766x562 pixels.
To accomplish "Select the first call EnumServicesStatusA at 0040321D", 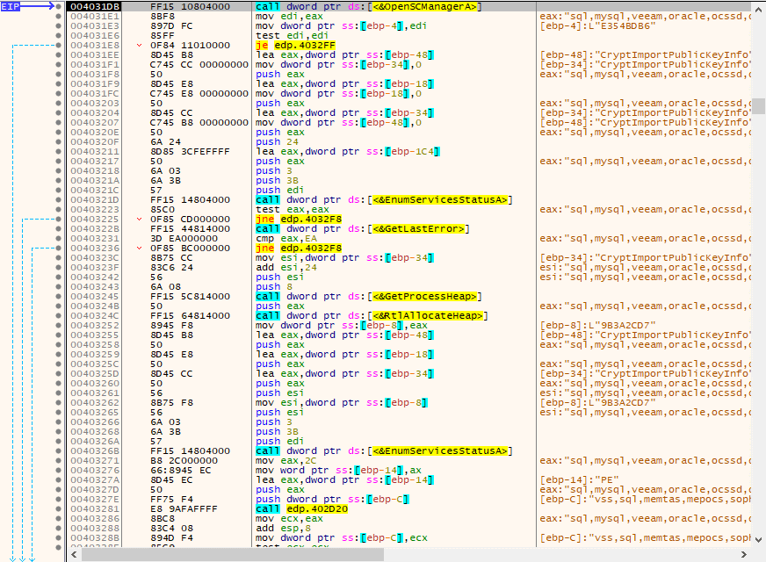I will click(x=384, y=199).
